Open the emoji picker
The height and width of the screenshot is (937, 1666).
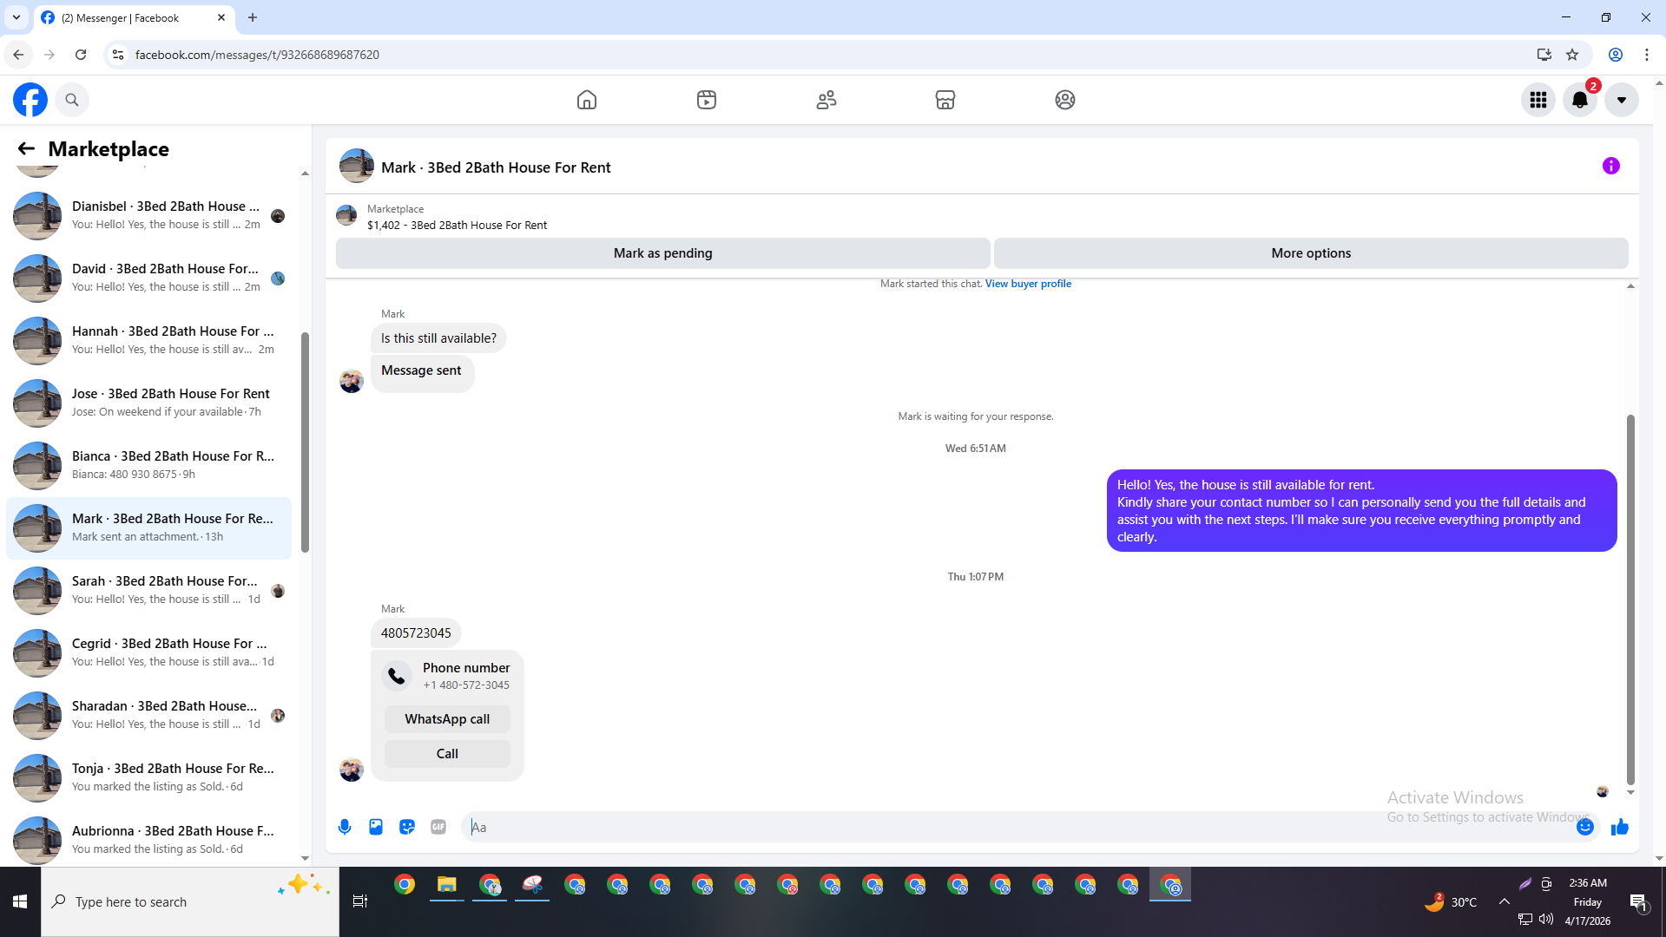(1585, 827)
